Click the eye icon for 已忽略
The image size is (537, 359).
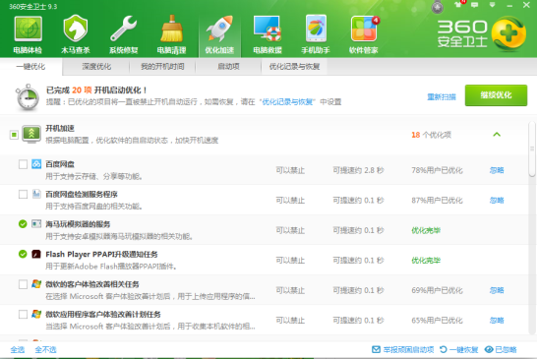coord(489,349)
